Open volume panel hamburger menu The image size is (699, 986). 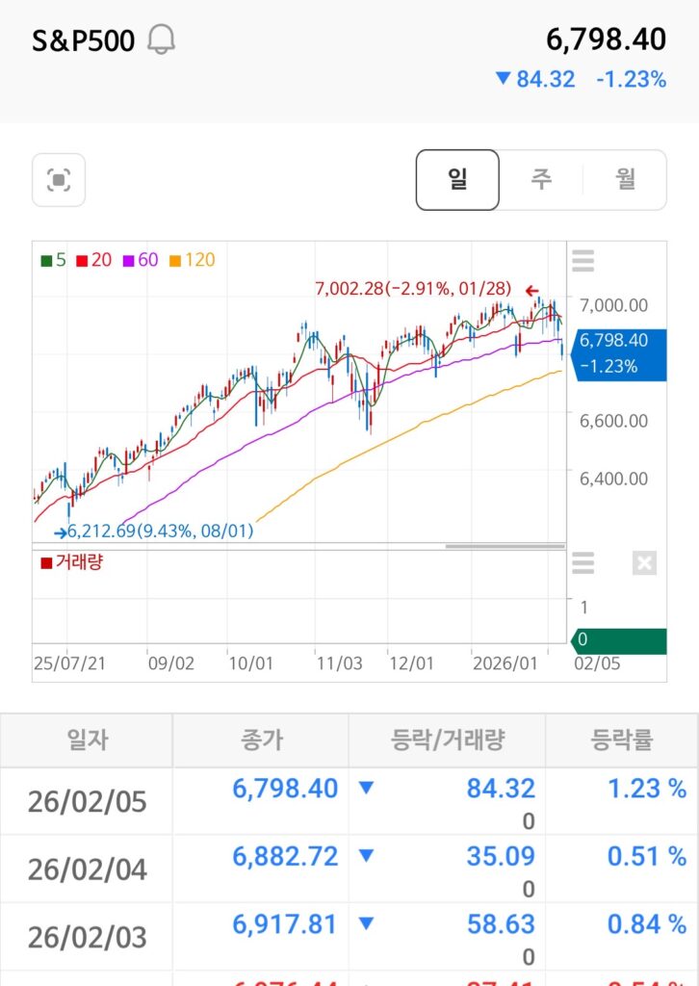pyautogui.click(x=582, y=562)
